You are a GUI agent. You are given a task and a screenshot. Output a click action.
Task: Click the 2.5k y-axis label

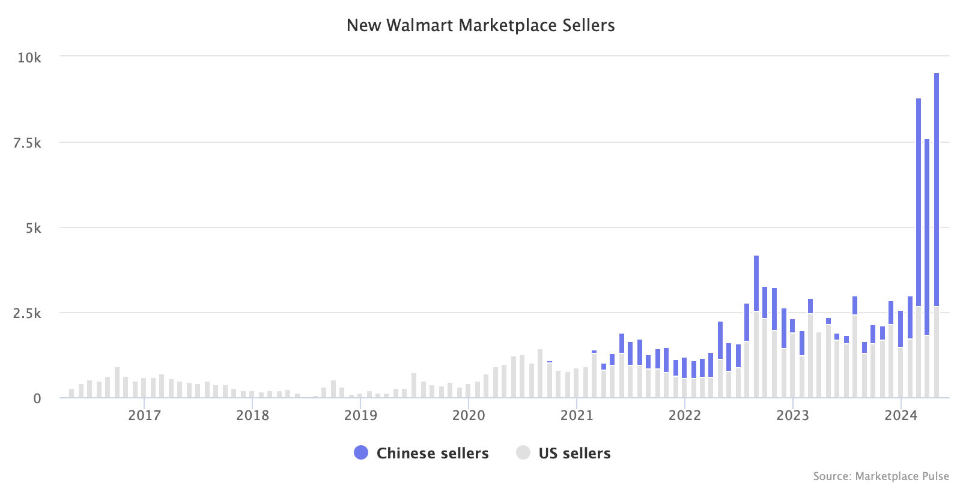coord(27,313)
